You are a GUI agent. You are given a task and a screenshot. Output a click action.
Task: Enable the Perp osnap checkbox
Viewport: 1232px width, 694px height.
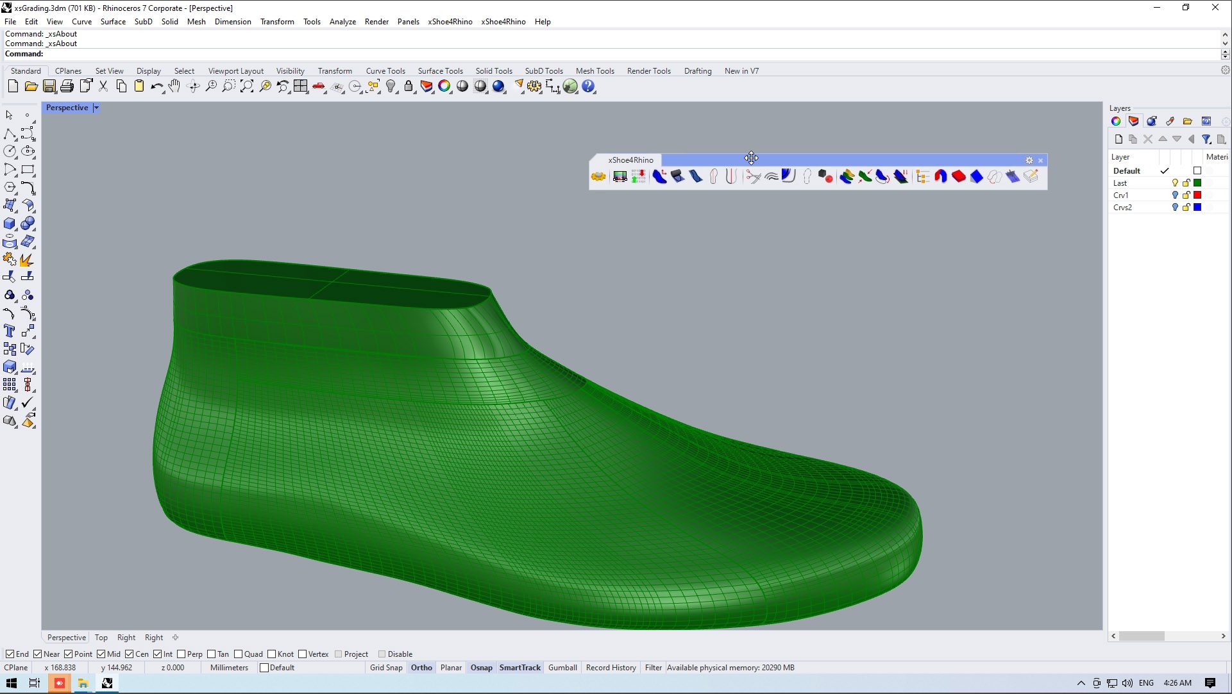(181, 654)
